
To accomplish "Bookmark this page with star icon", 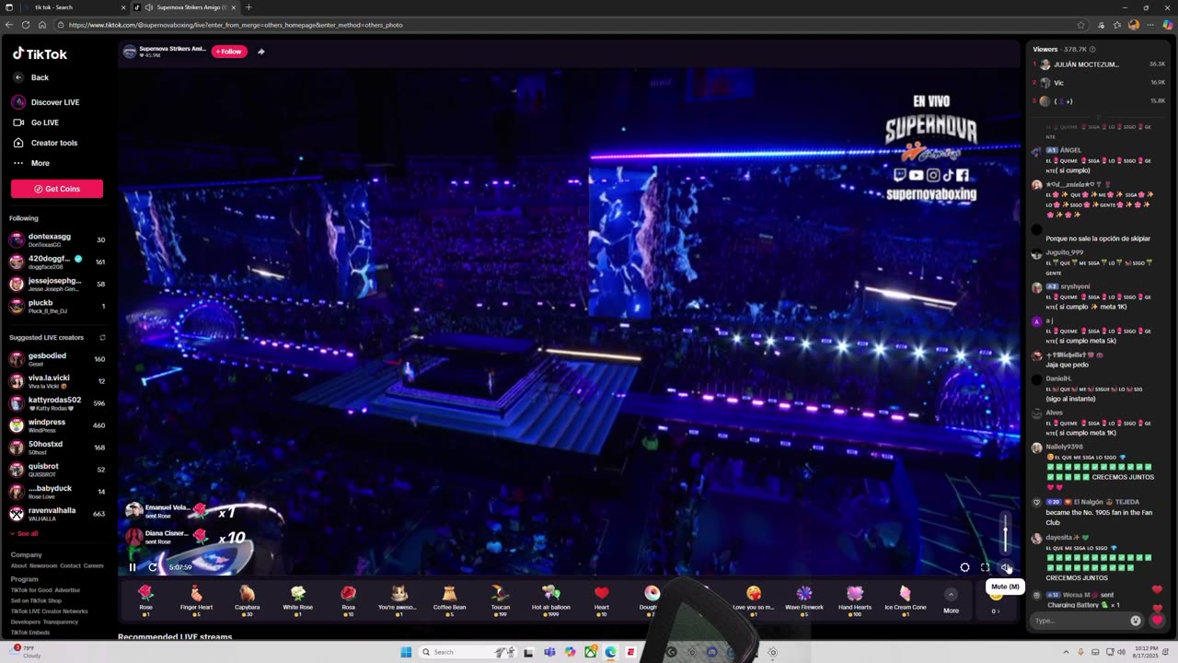I will pos(1082,25).
